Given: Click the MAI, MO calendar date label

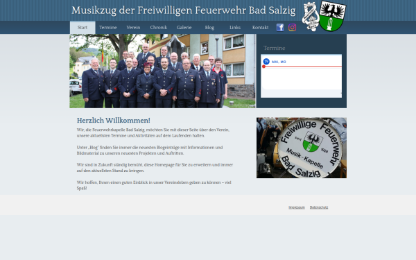Looking at the screenshot, I should point(279,62).
